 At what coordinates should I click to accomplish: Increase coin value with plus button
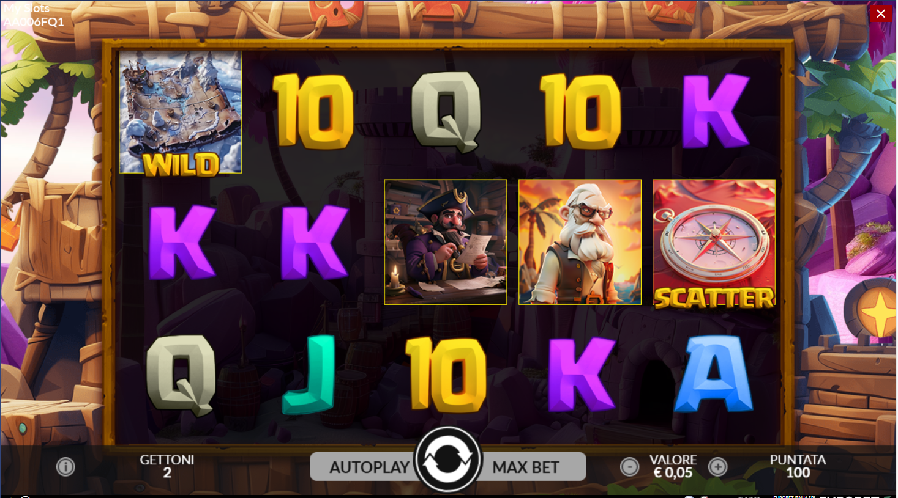[717, 467]
